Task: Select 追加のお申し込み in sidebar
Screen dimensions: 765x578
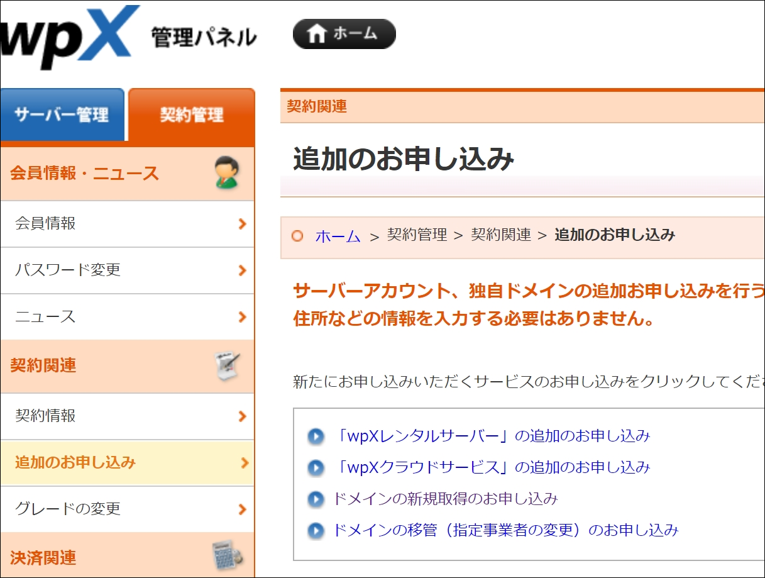Action: [x=128, y=463]
